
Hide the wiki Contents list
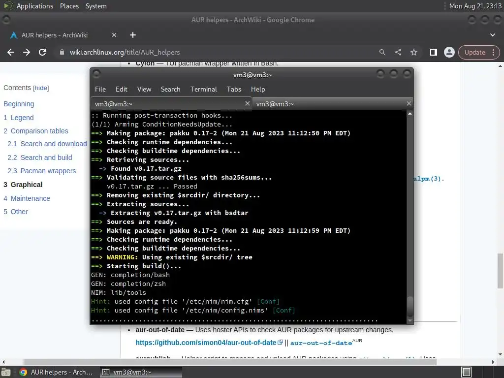pyautogui.click(x=41, y=88)
